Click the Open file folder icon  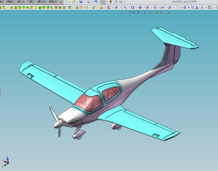pos(74,2)
